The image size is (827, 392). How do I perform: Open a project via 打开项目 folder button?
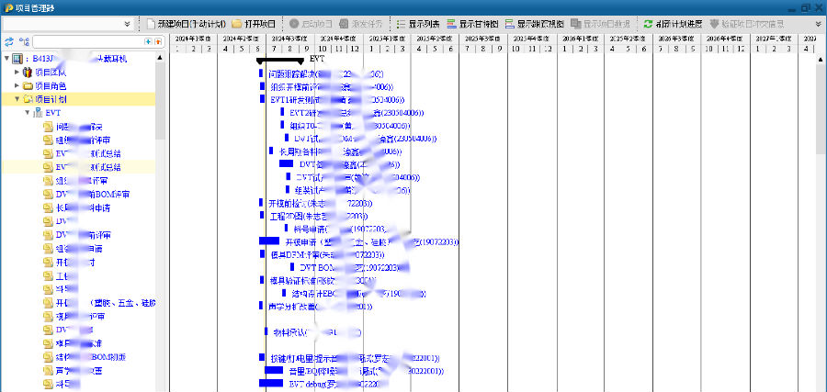(x=254, y=24)
